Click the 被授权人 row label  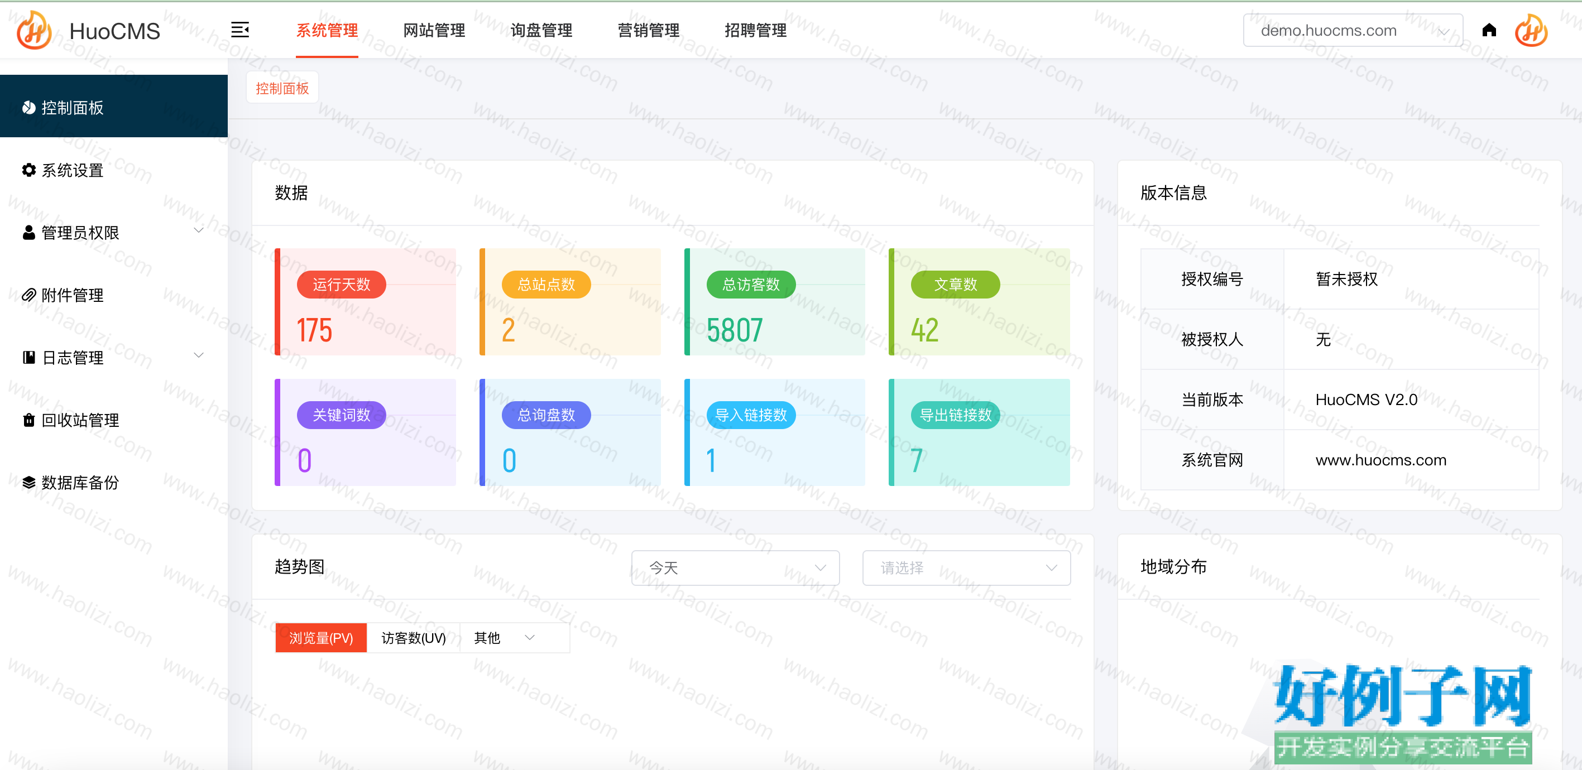pyautogui.click(x=1212, y=339)
